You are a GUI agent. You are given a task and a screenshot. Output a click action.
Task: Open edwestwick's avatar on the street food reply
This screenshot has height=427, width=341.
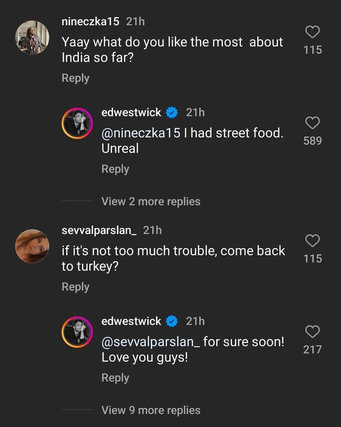pos(77,123)
